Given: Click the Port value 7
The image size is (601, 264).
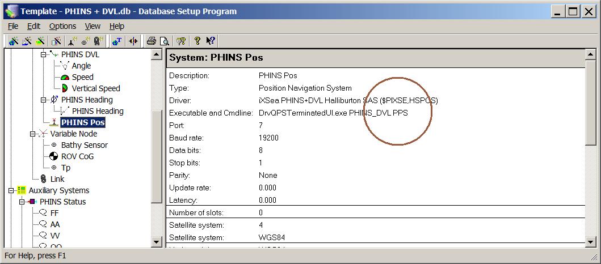Looking at the screenshot, I should pyautogui.click(x=260, y=126).
